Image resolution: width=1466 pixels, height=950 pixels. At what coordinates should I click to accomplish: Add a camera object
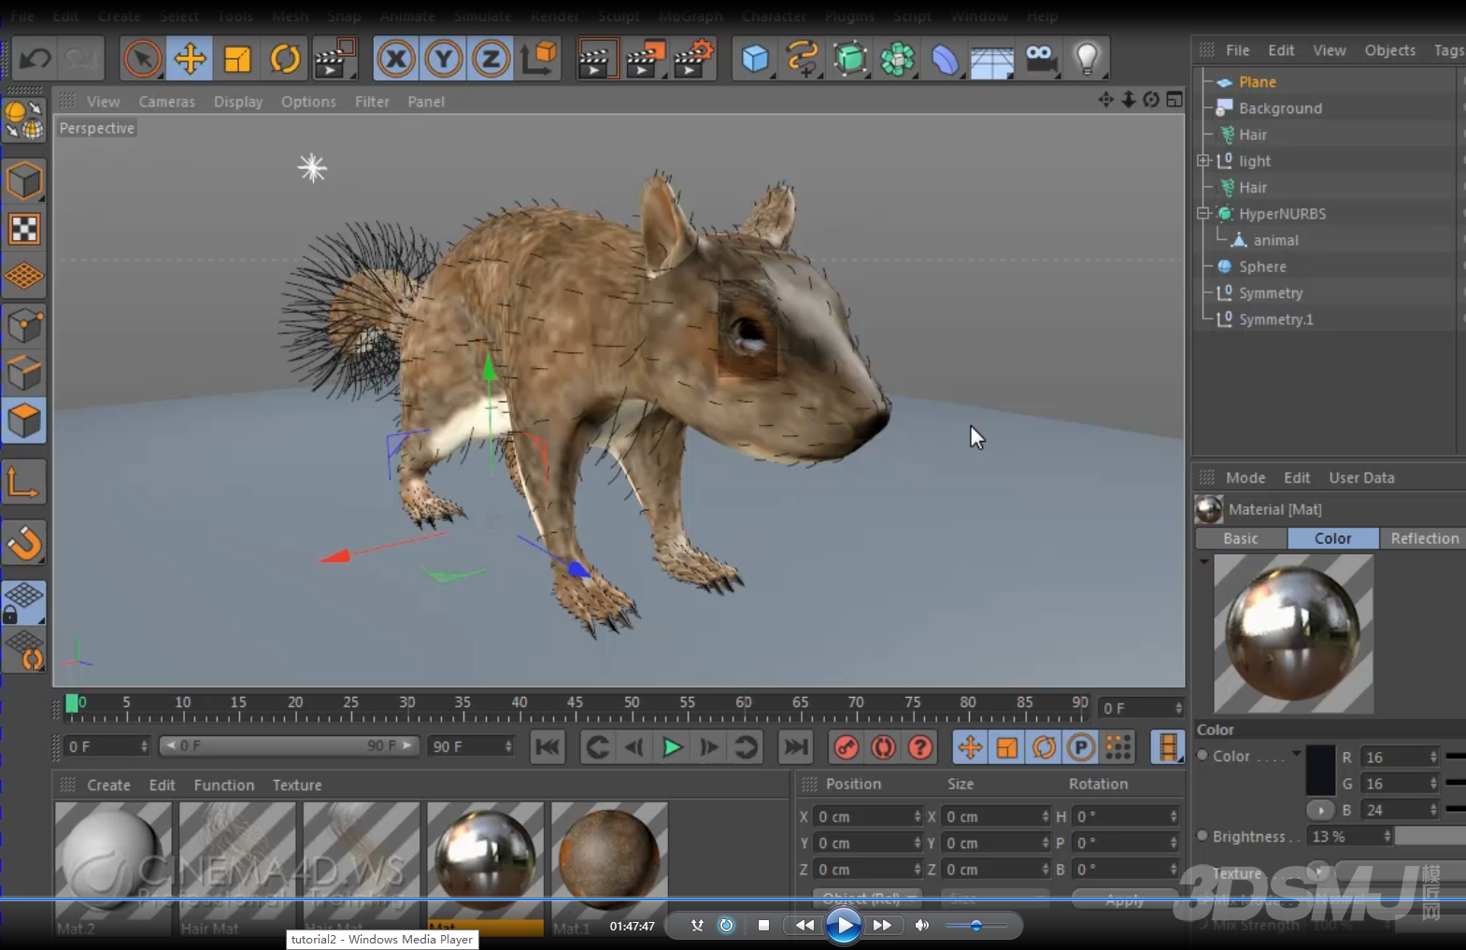1041,59
